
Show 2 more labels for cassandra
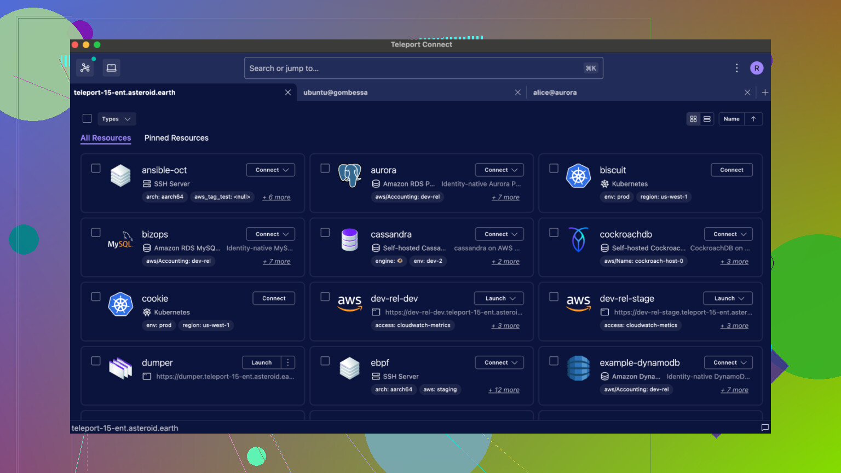pyautogui.click(x=505, y=262)
